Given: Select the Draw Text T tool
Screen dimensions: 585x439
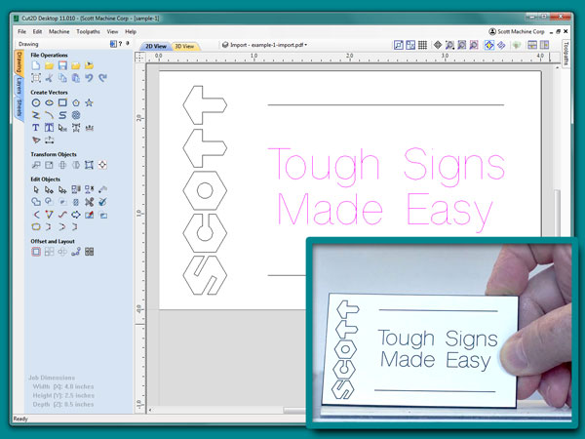Looking at the screenshot, I should coord(36,128).
